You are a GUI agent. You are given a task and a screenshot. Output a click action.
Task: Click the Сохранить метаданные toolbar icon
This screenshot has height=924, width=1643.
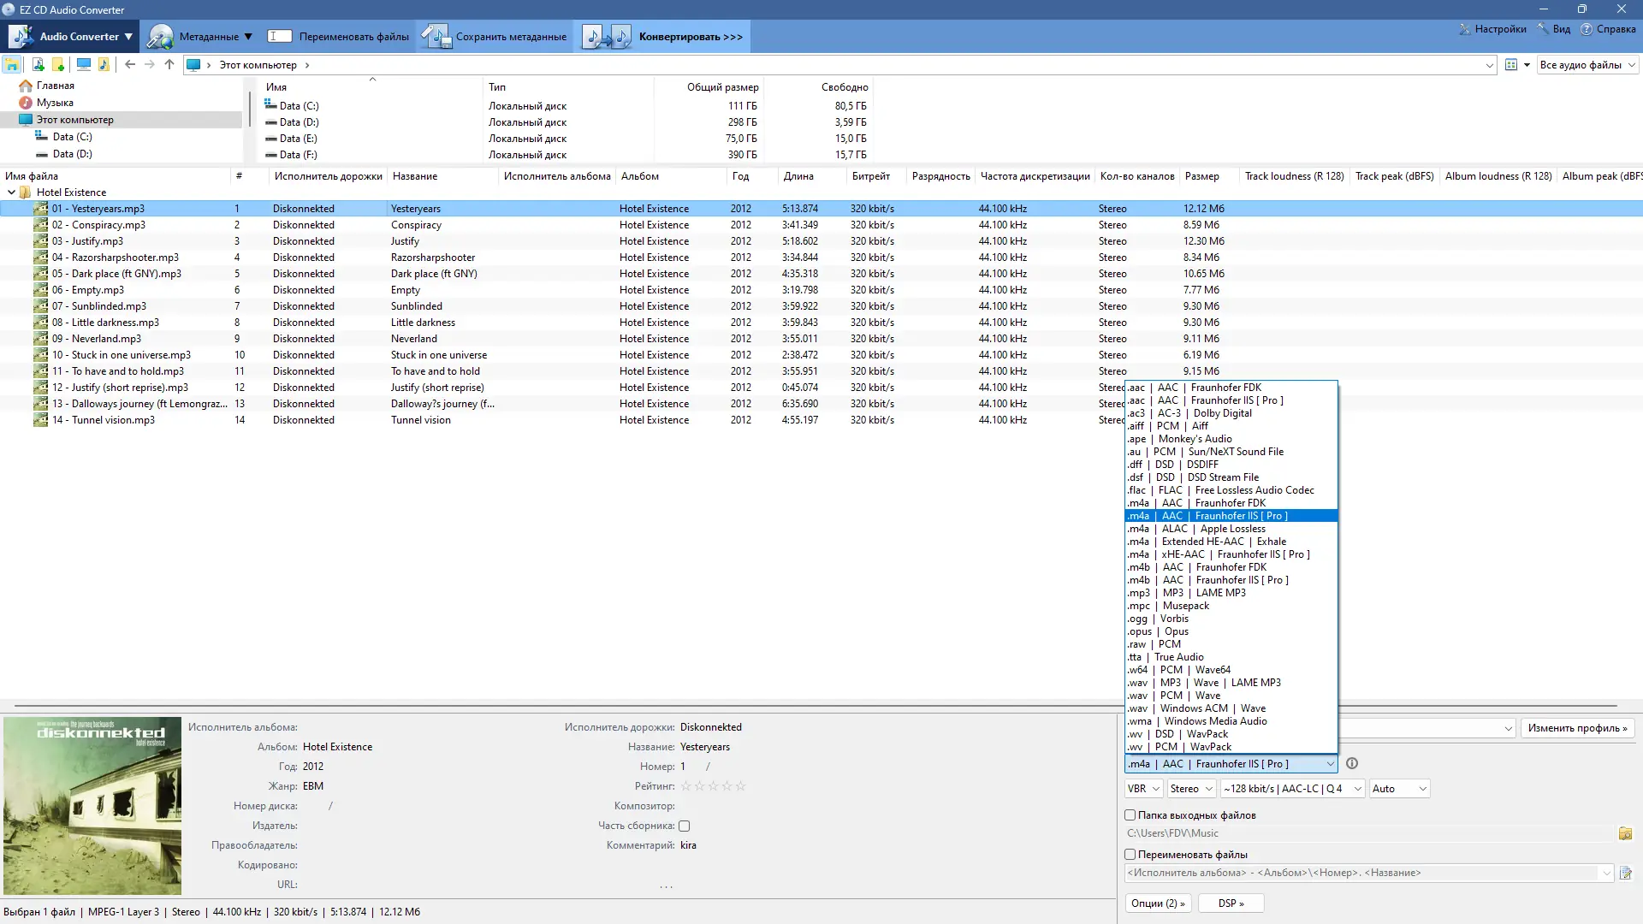coord(436,37)
